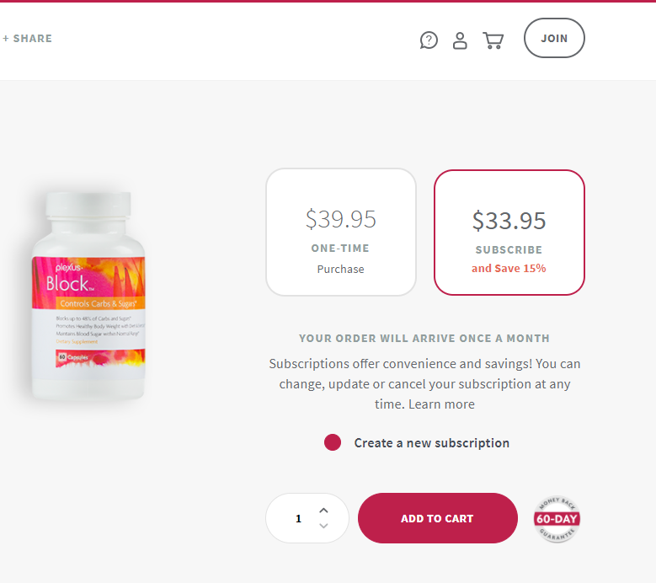
Task: Click the and Save 15% text
Action: [509, 268]
